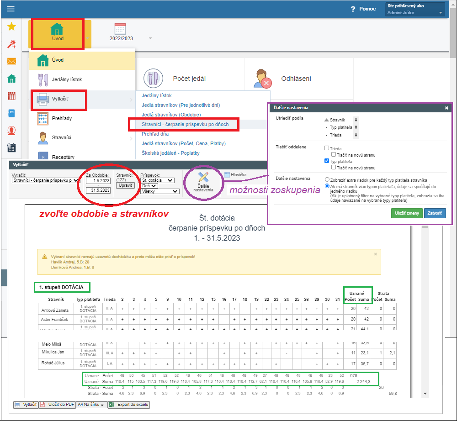Click sort arrows next to Typ platiteľa

pos(356,127)
